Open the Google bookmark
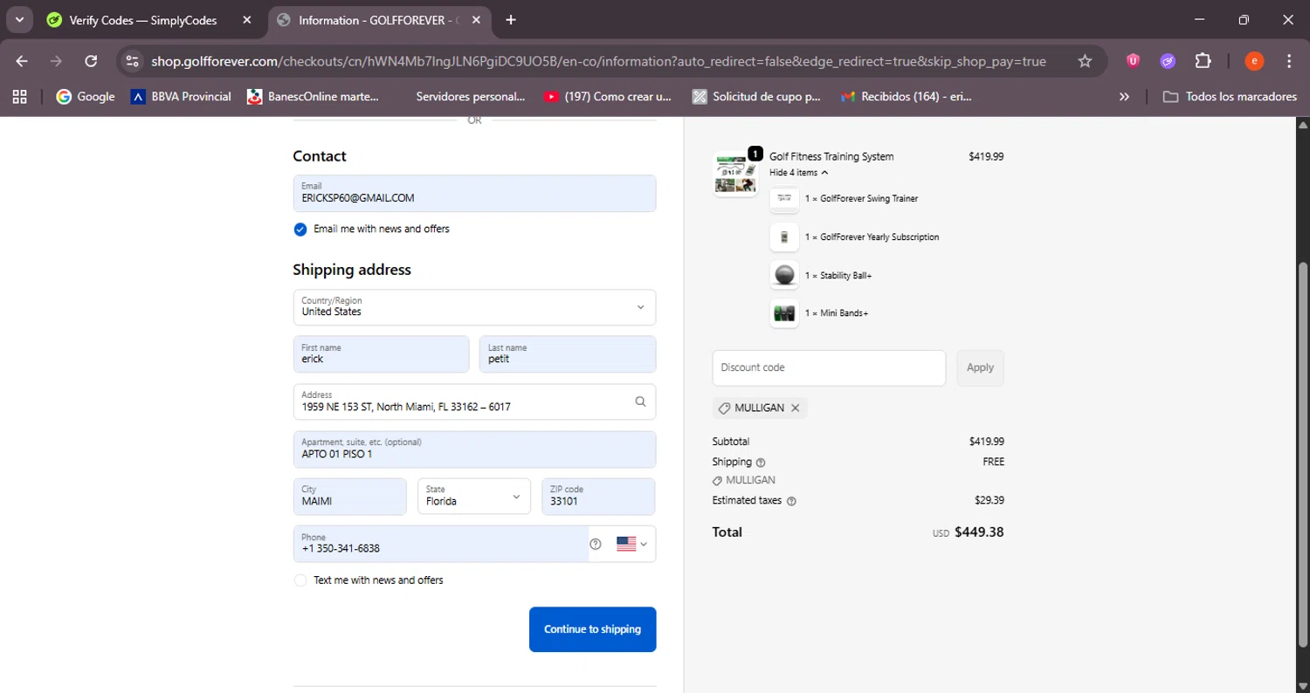 [86, 97]
